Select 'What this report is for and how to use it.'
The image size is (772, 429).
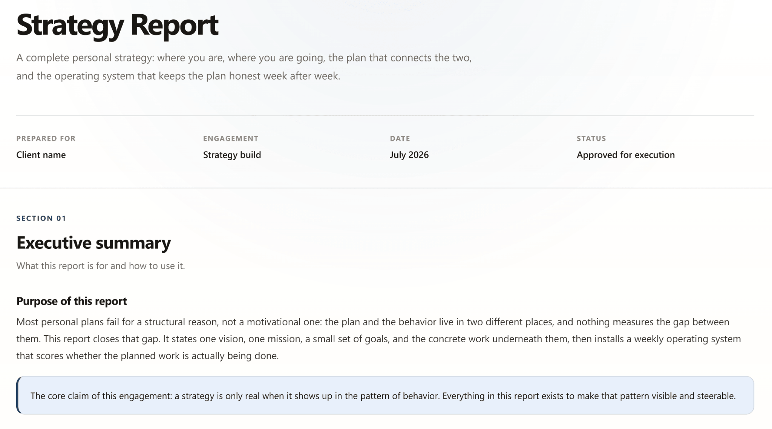(x=101, y=266)
